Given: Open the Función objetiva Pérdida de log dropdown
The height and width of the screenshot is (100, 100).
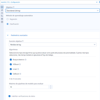Looking at the screenshot, I should click(x=53, y=44).
